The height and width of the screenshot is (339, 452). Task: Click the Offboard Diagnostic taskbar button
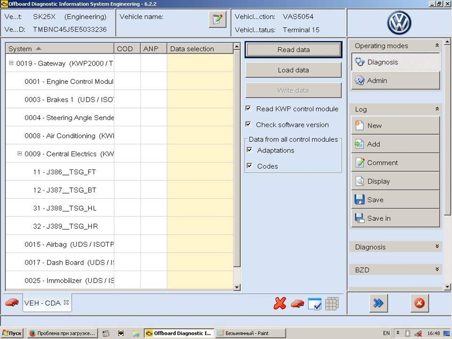point(179,333)
